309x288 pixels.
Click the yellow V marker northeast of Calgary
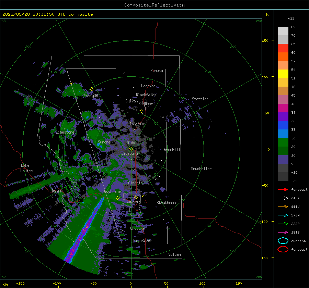click(x=143, y=196)
